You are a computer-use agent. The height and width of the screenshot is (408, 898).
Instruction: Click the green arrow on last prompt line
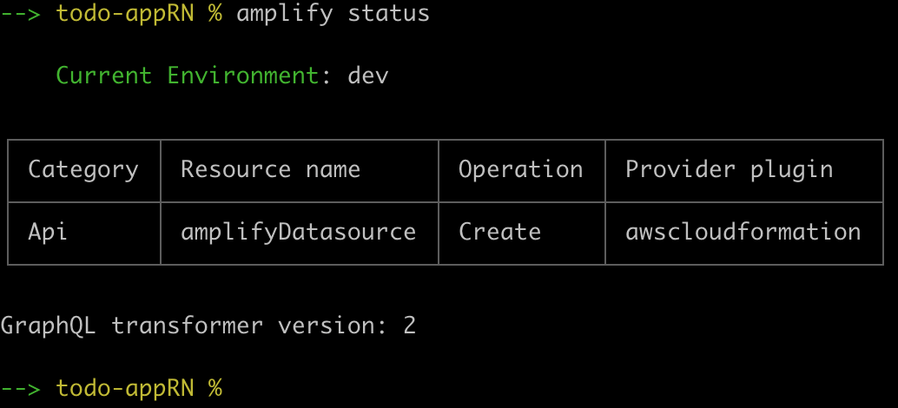(21, 388)
